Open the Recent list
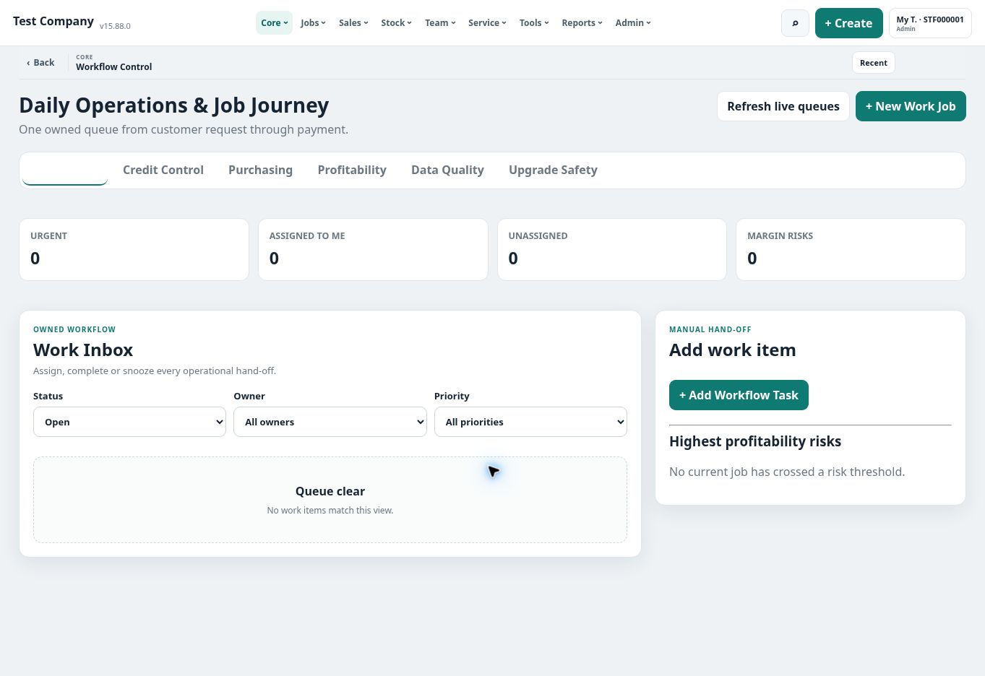The width and height of the screenshot is (985, 676). point(873,63)
